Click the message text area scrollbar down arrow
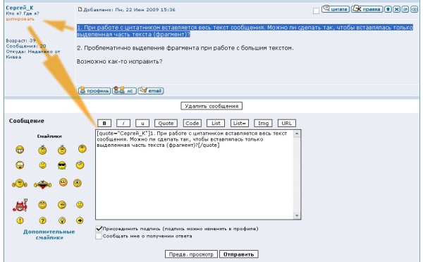The image size is (423, 262). [x=297, y=215]
